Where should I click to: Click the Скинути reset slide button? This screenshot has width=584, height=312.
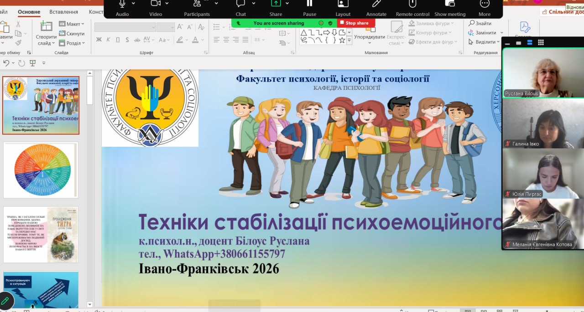click(x=72, y=34)
